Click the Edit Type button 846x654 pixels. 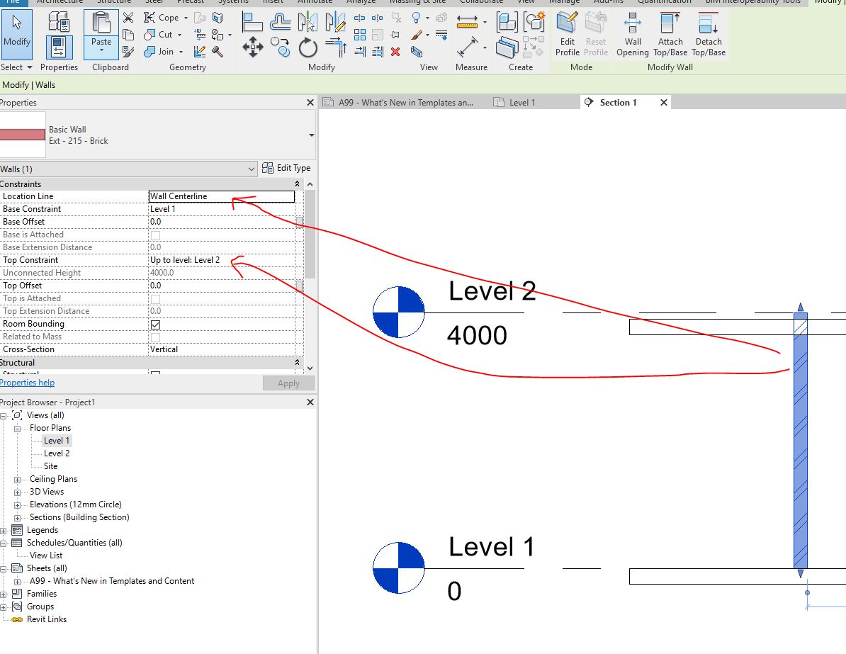[287, 168]
